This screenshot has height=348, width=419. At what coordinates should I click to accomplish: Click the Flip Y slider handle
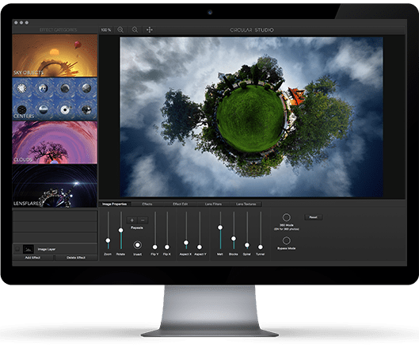point(154,247)
